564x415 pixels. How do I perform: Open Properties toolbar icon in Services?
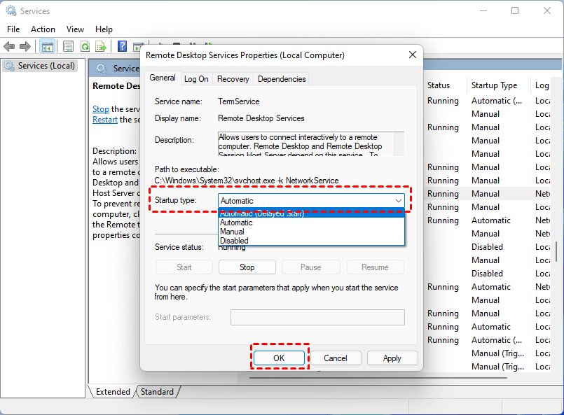point(68,46)
